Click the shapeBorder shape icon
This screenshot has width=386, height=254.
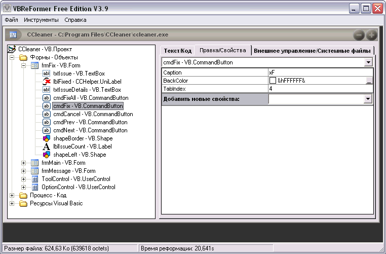[x=47, y=138]
